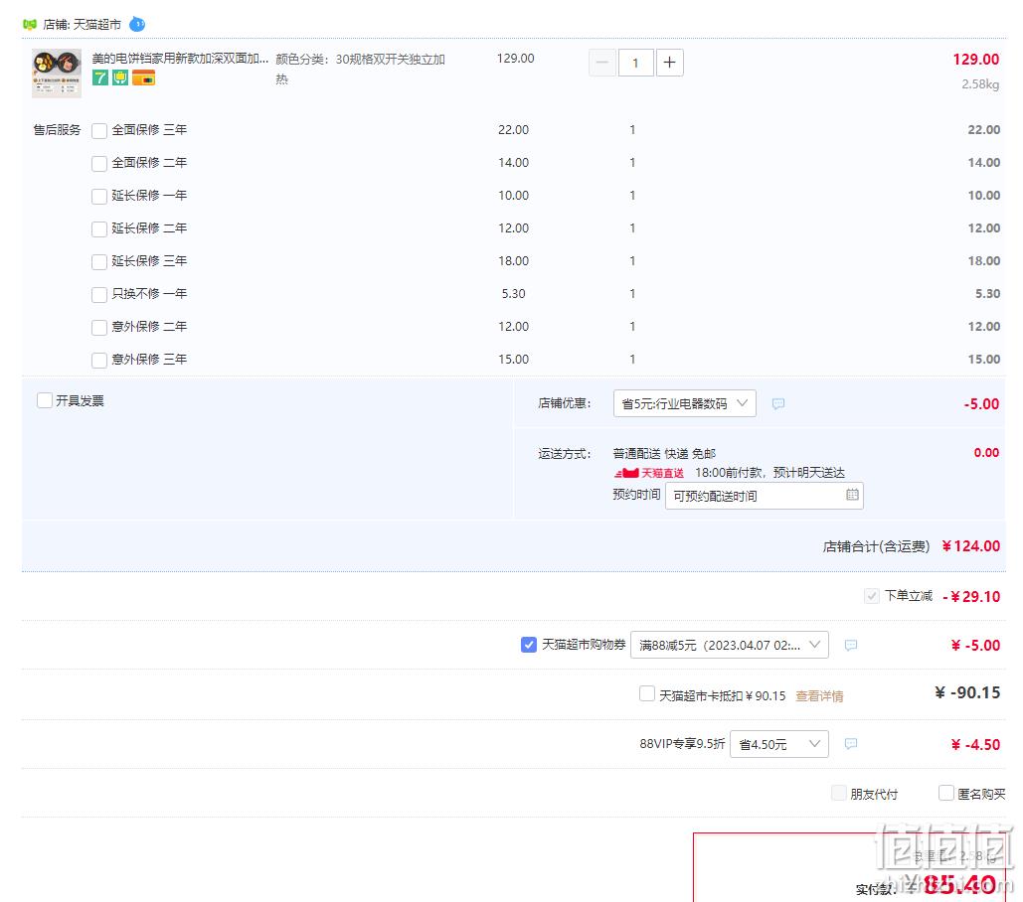The image size is (1023, 902).
Task: Check 只换不修 一年 service option
Action: 99,295
